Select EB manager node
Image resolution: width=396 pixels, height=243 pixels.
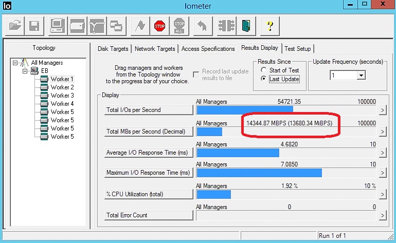(x=44, y=71)
